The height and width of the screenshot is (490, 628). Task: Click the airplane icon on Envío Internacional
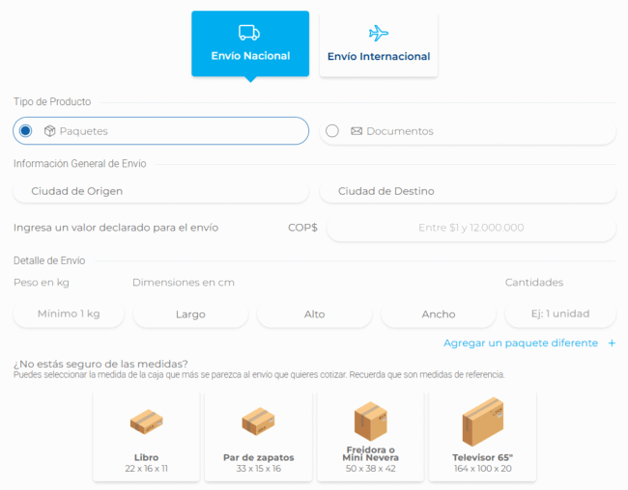coord(379,33)
